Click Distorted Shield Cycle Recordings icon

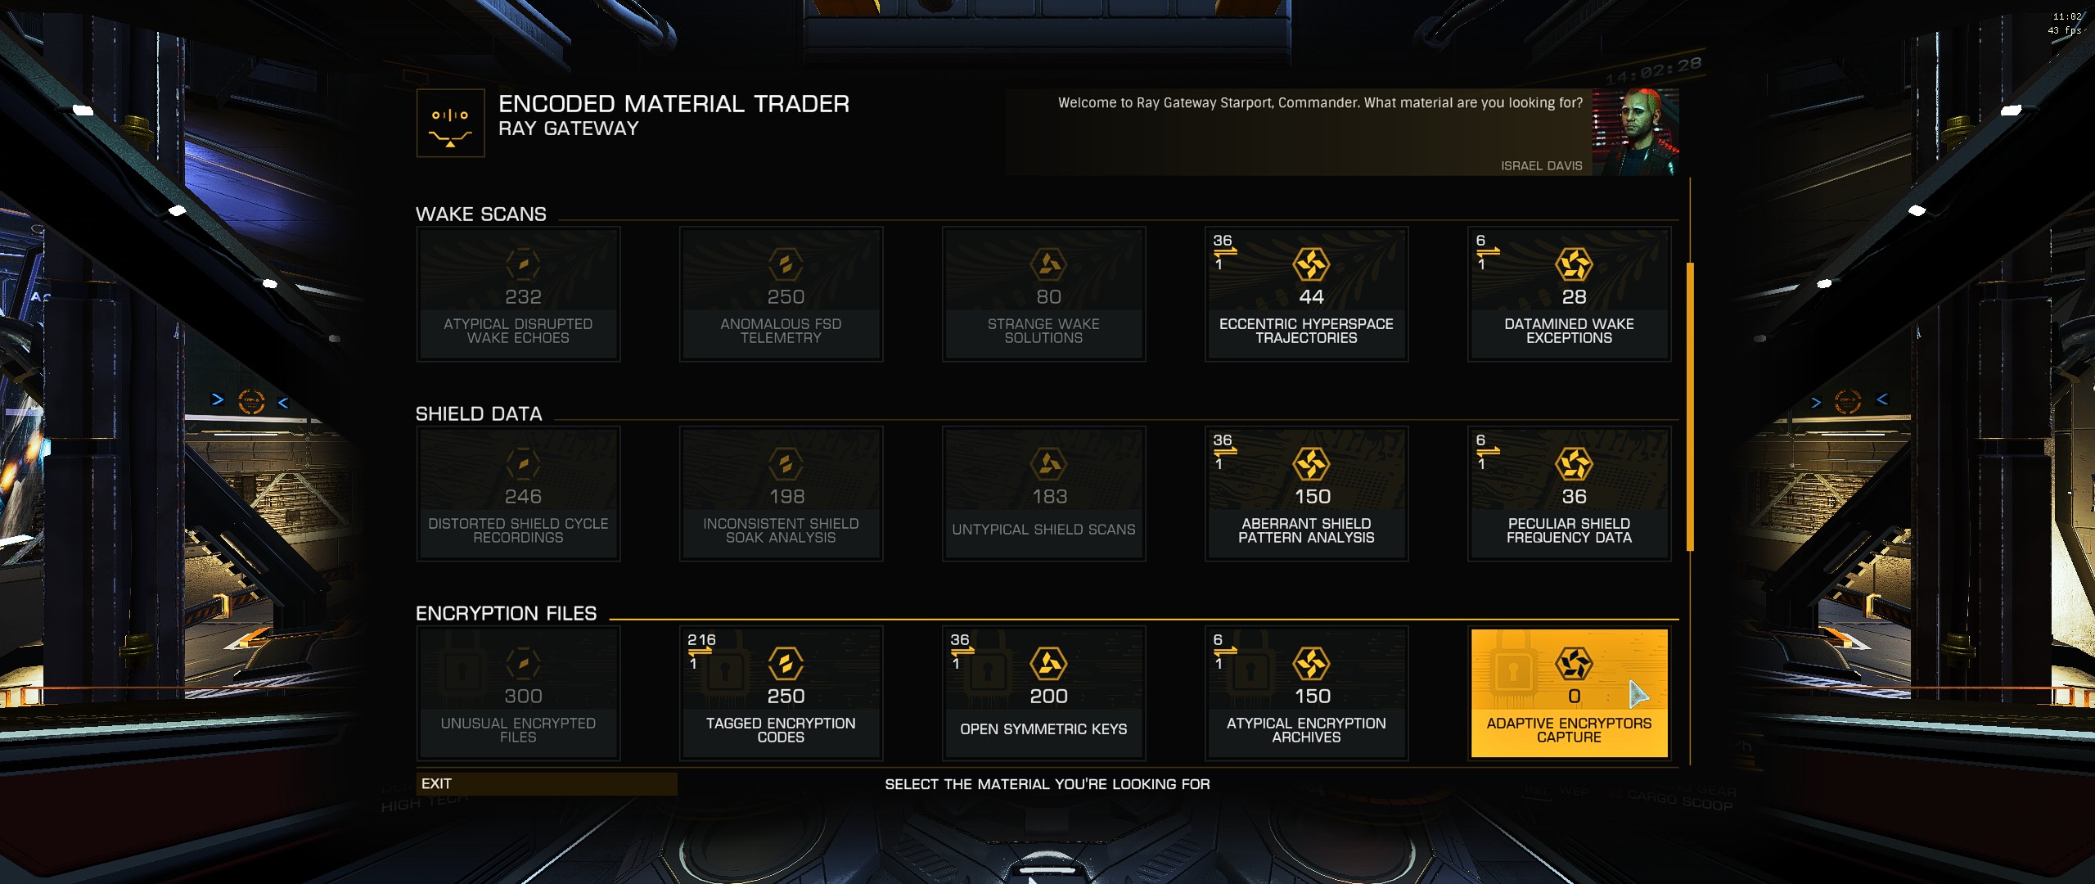point(523,464)
